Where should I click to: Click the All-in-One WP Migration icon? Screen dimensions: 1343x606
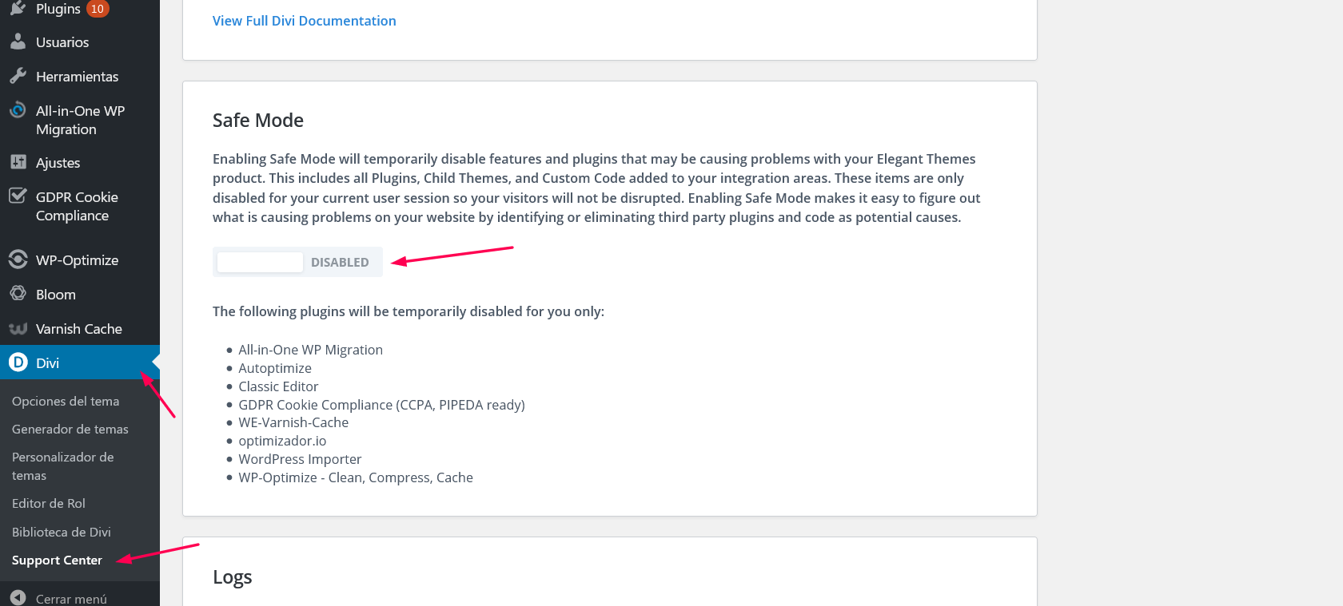[x=18, y=110]
